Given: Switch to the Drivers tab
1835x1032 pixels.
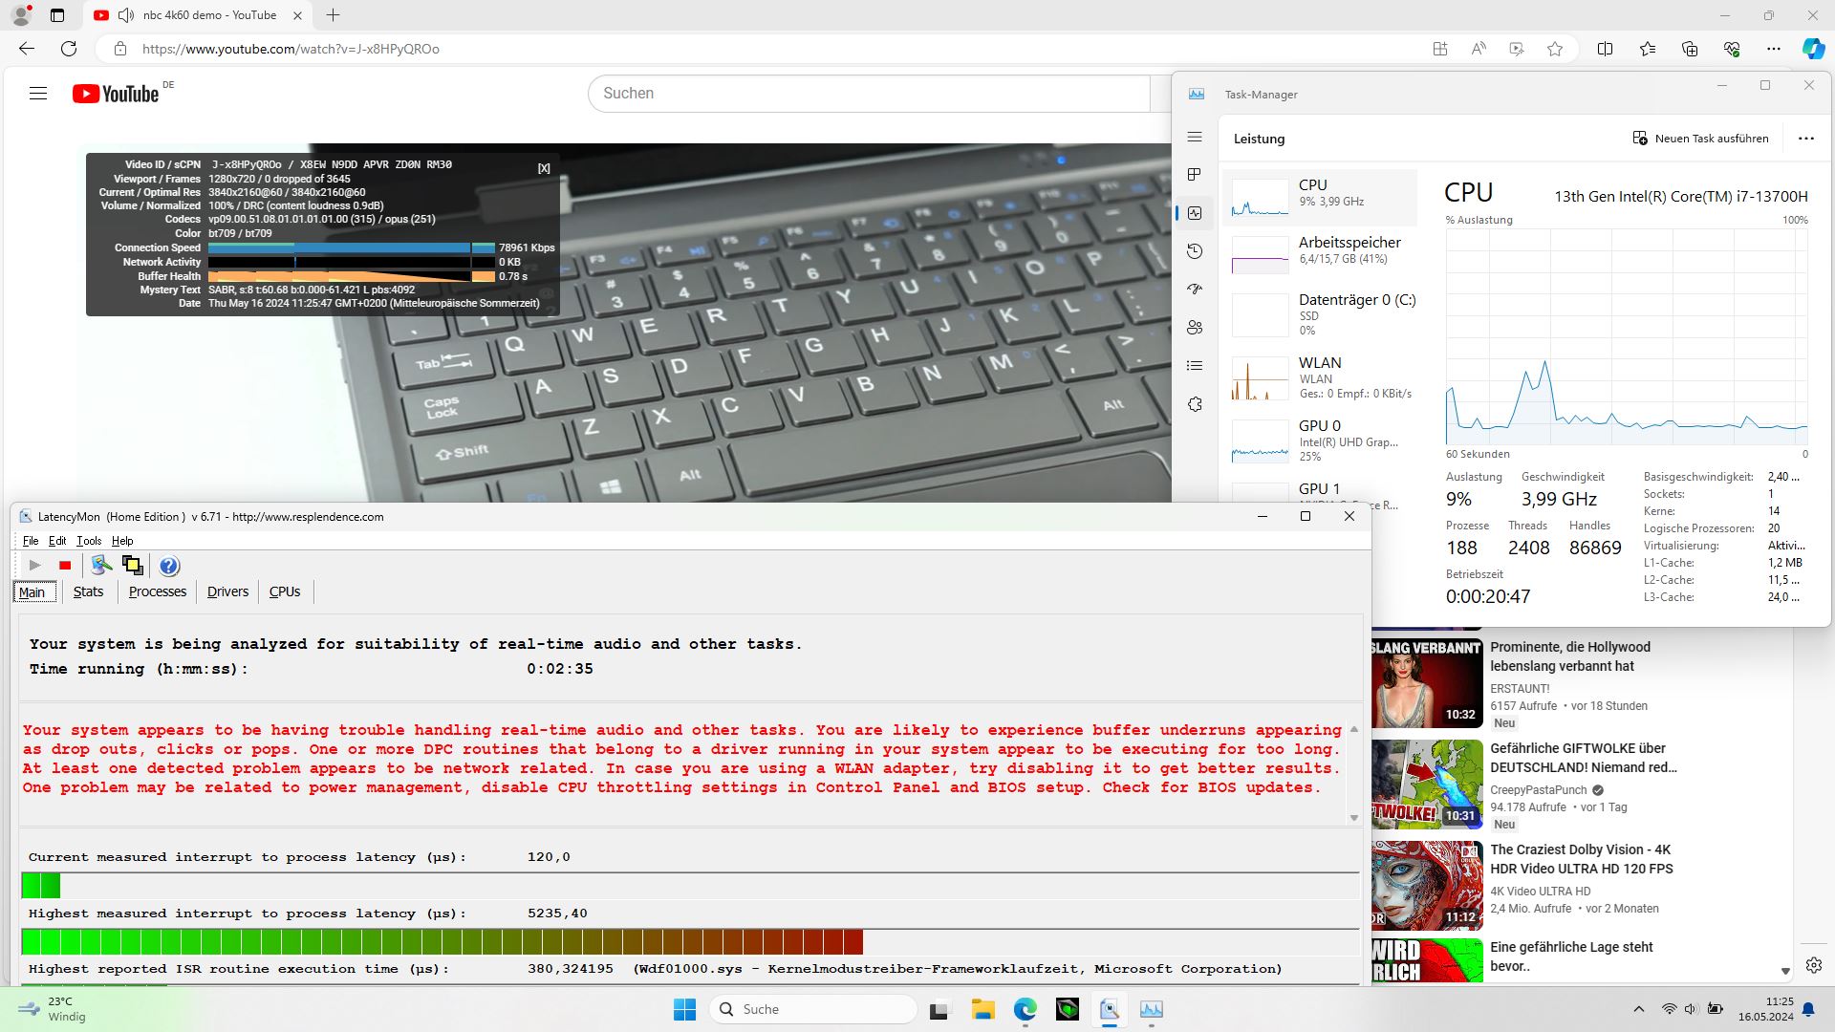Looking at the screenshot, I should 227,591.
